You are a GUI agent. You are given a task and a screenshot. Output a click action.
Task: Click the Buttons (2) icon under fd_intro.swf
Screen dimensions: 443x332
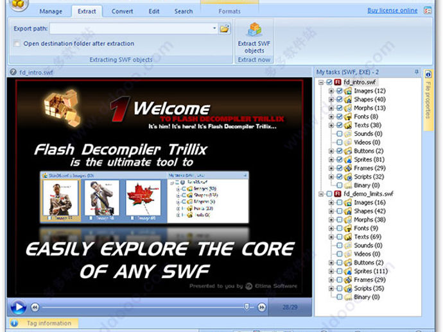click(x=348, y=151)
